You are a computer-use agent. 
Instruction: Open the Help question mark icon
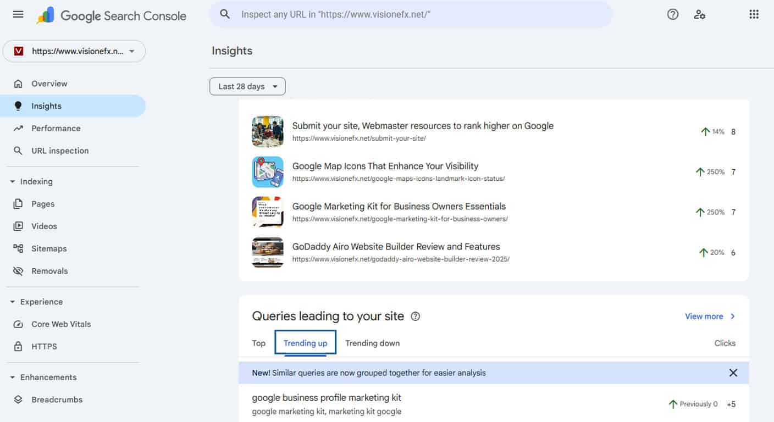coord(673,15)
